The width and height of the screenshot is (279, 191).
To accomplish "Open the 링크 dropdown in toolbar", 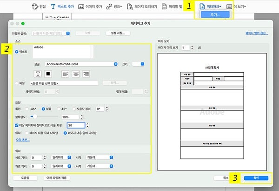I will point(114,7).
